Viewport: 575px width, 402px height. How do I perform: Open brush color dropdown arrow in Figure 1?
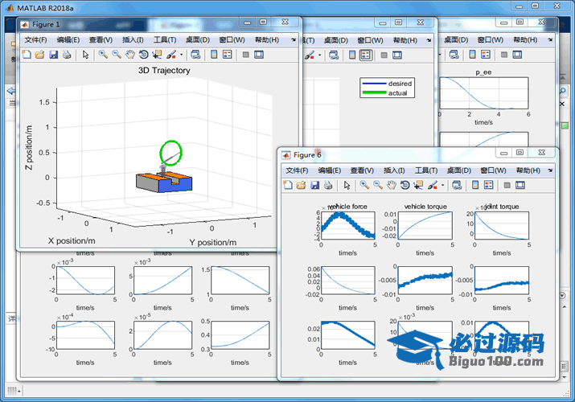[x=181, y=55]
